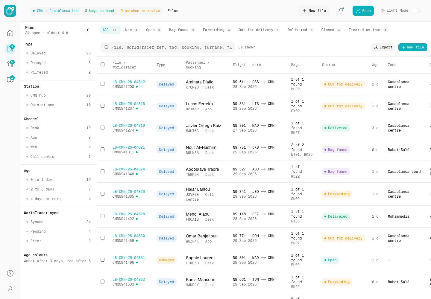The width and height of the screenshot is (431, 299).
Task: Switch to the Bag found tab
Action: pos(182,30)
